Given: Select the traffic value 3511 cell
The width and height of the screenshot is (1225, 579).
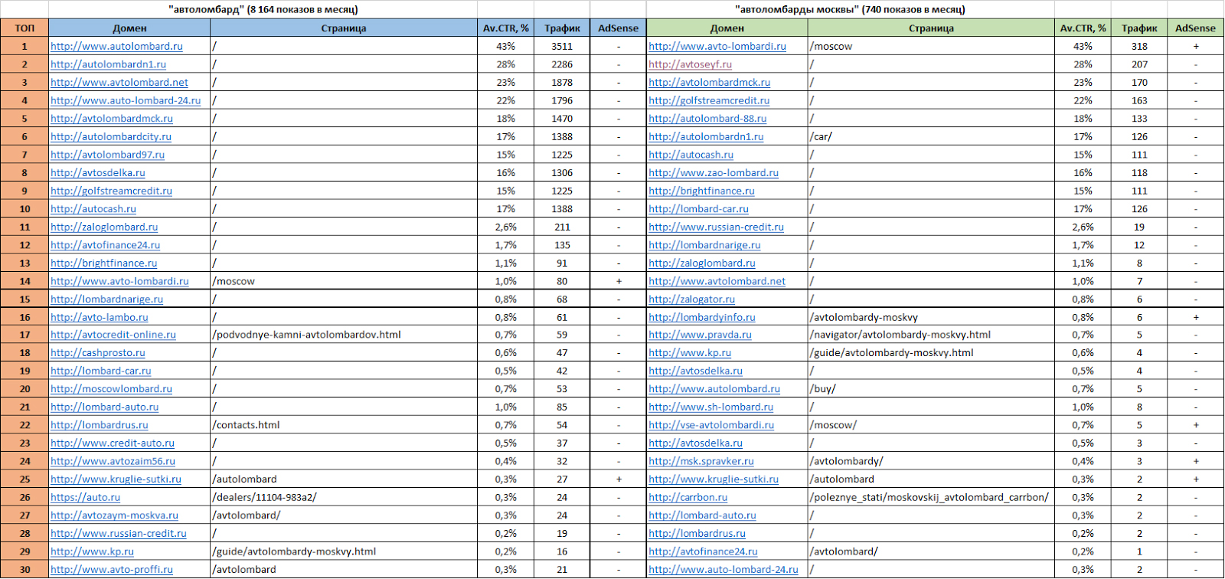Looking at the screenshot, I should (562, 46).
